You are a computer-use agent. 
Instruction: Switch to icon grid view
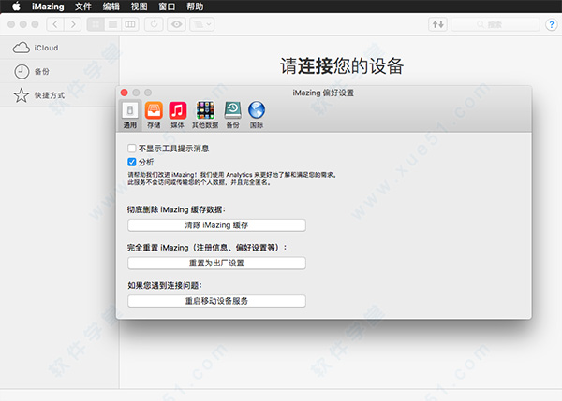[x=96, y=24]
